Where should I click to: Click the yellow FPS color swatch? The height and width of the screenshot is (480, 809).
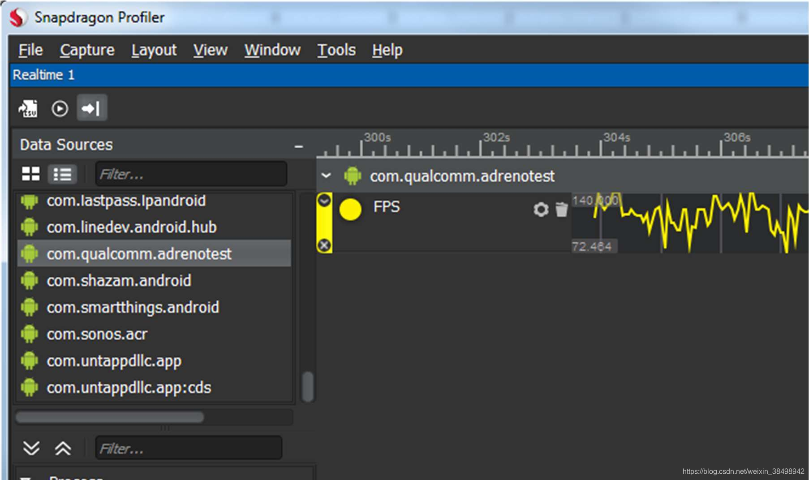pos(350,209)
